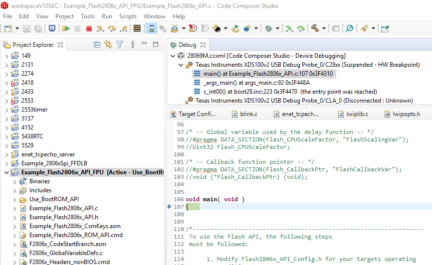Collapse the XDS100v2 C28xx debug probe node
Image resolution: width=432 pixels, height=265 pixels.
181,65
